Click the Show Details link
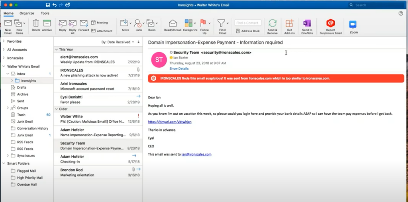 tap(179, 69)
